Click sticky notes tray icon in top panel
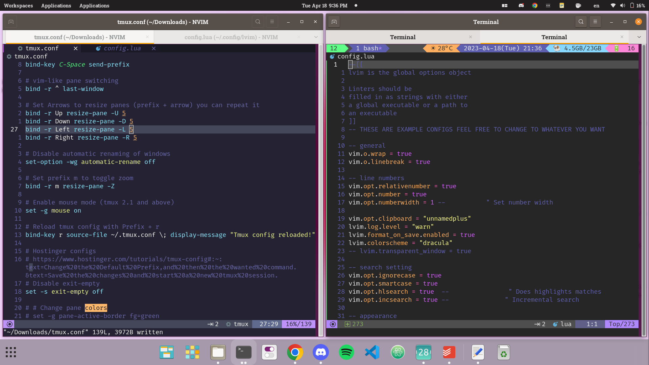 tap(562, 5)
